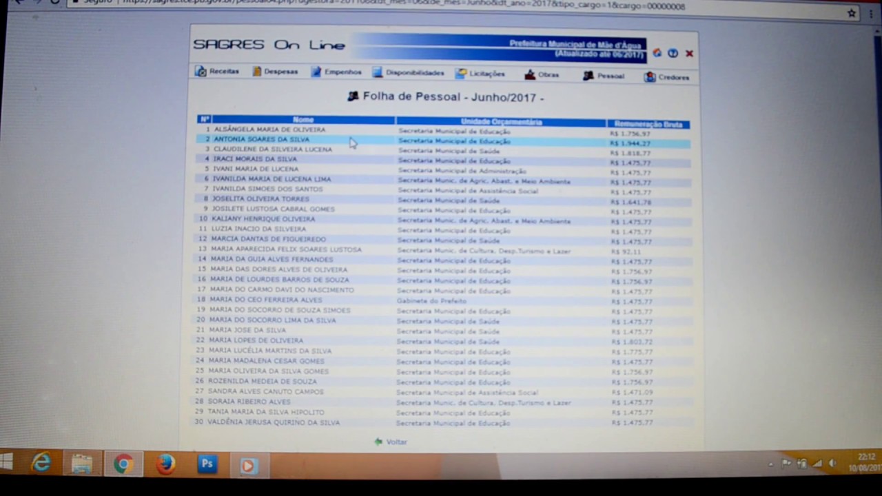Click the R$ 1.944,27 remuneration value
This screenshot has height=496, width=882.
(630, 143)
